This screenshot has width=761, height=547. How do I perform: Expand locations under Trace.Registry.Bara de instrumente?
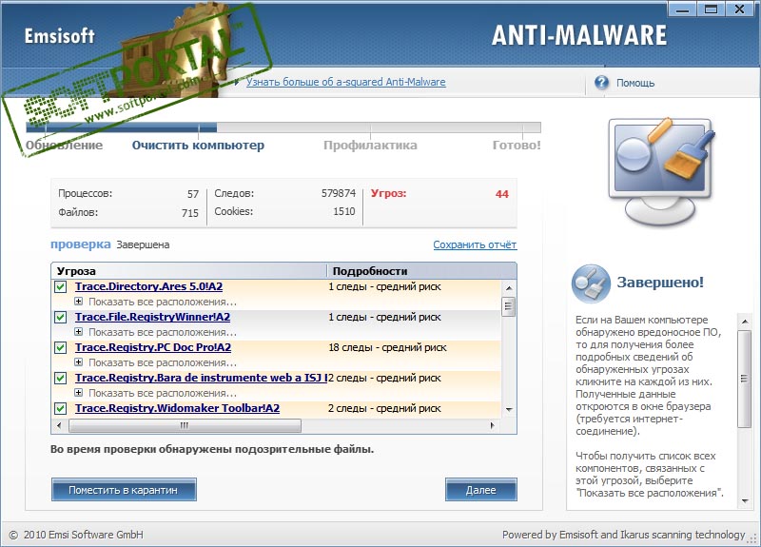tap(78, 393)
